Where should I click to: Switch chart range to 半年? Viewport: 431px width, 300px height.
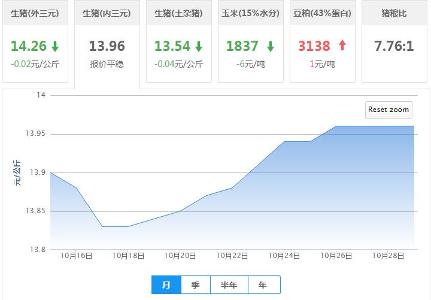229,285
